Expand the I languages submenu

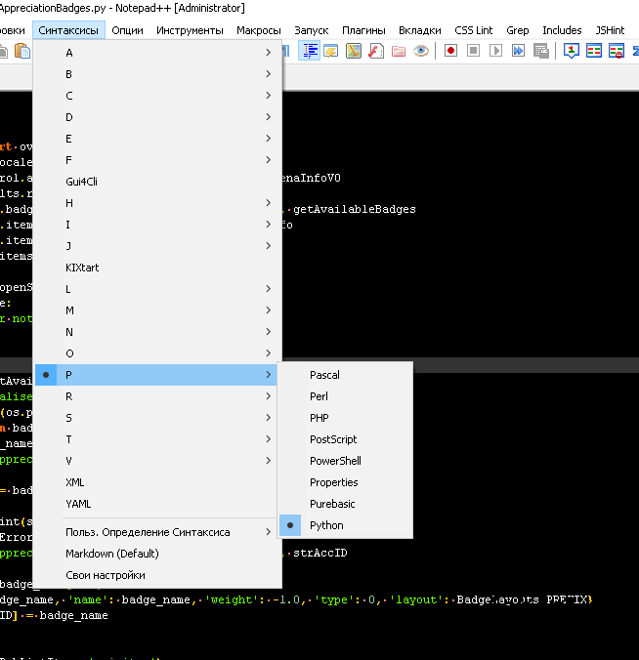point(156,225)
